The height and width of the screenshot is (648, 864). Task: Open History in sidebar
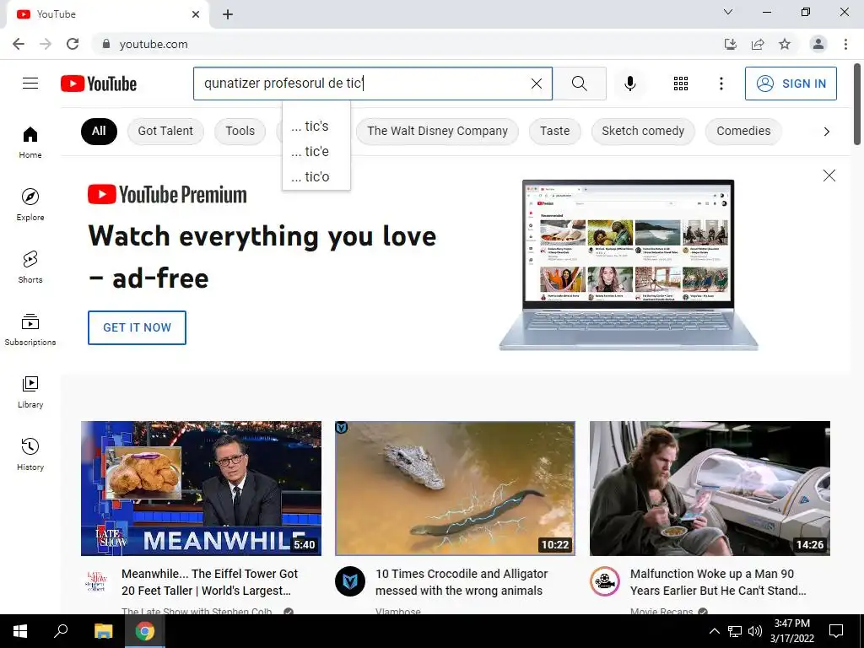pos(30,454)
